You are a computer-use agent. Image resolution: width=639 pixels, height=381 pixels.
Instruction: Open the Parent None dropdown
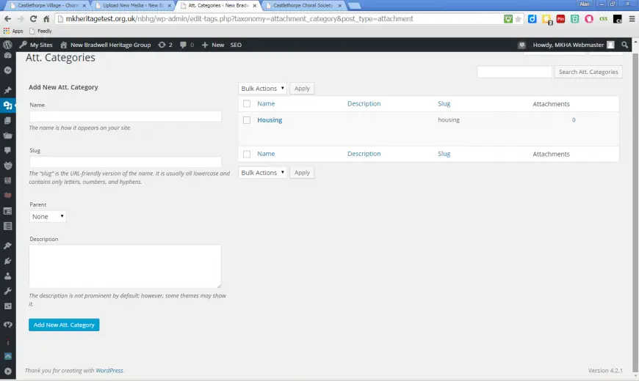coord(48,216)
